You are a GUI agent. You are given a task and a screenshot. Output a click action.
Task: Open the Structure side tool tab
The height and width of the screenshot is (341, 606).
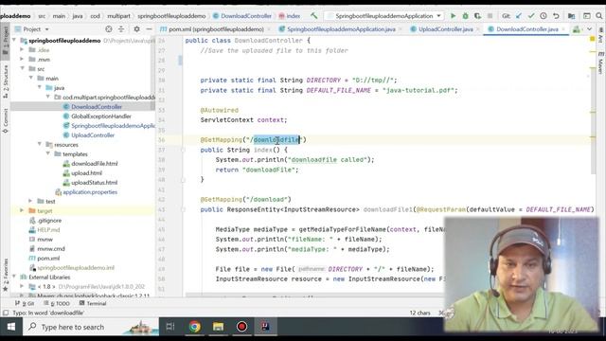click(x=6, y=81)
